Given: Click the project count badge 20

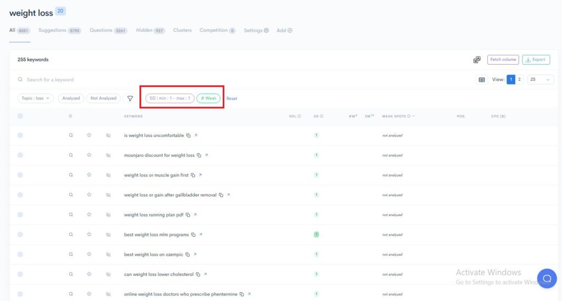Looking at the screenshot, I should pos(60,11).
